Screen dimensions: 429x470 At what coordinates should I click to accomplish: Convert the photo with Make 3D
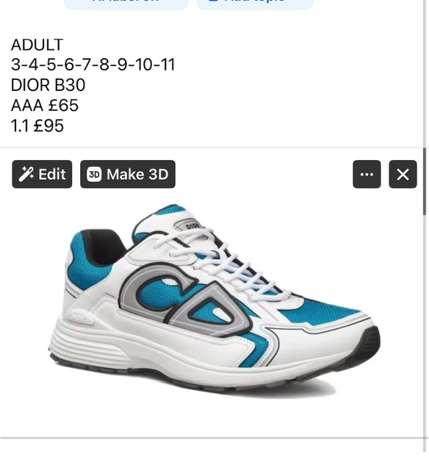(x=128, y=174)
